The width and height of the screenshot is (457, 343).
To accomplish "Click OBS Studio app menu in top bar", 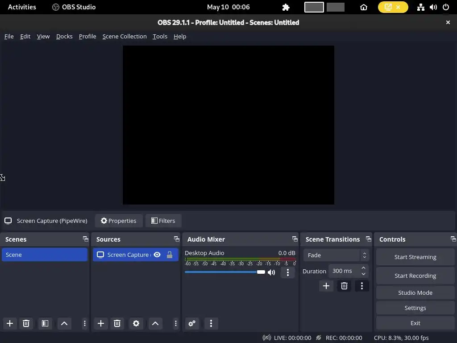I will click(x=74, y=7).
